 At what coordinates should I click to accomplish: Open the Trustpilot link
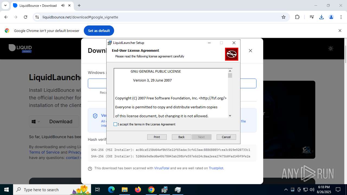coord(216,168)
